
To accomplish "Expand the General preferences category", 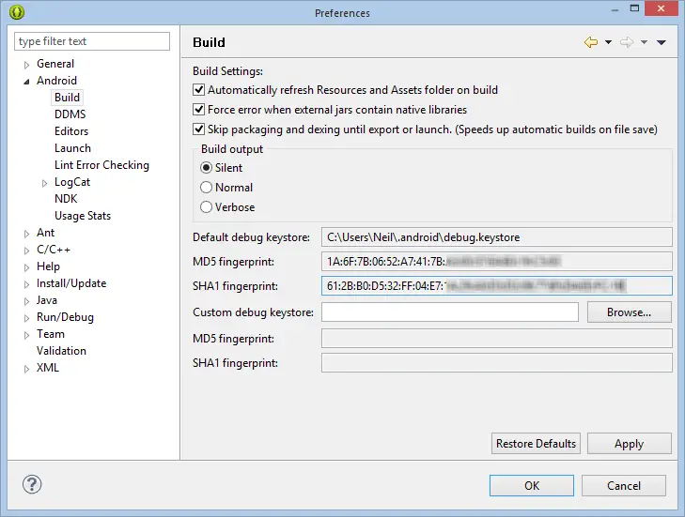I will coord(26,64).
